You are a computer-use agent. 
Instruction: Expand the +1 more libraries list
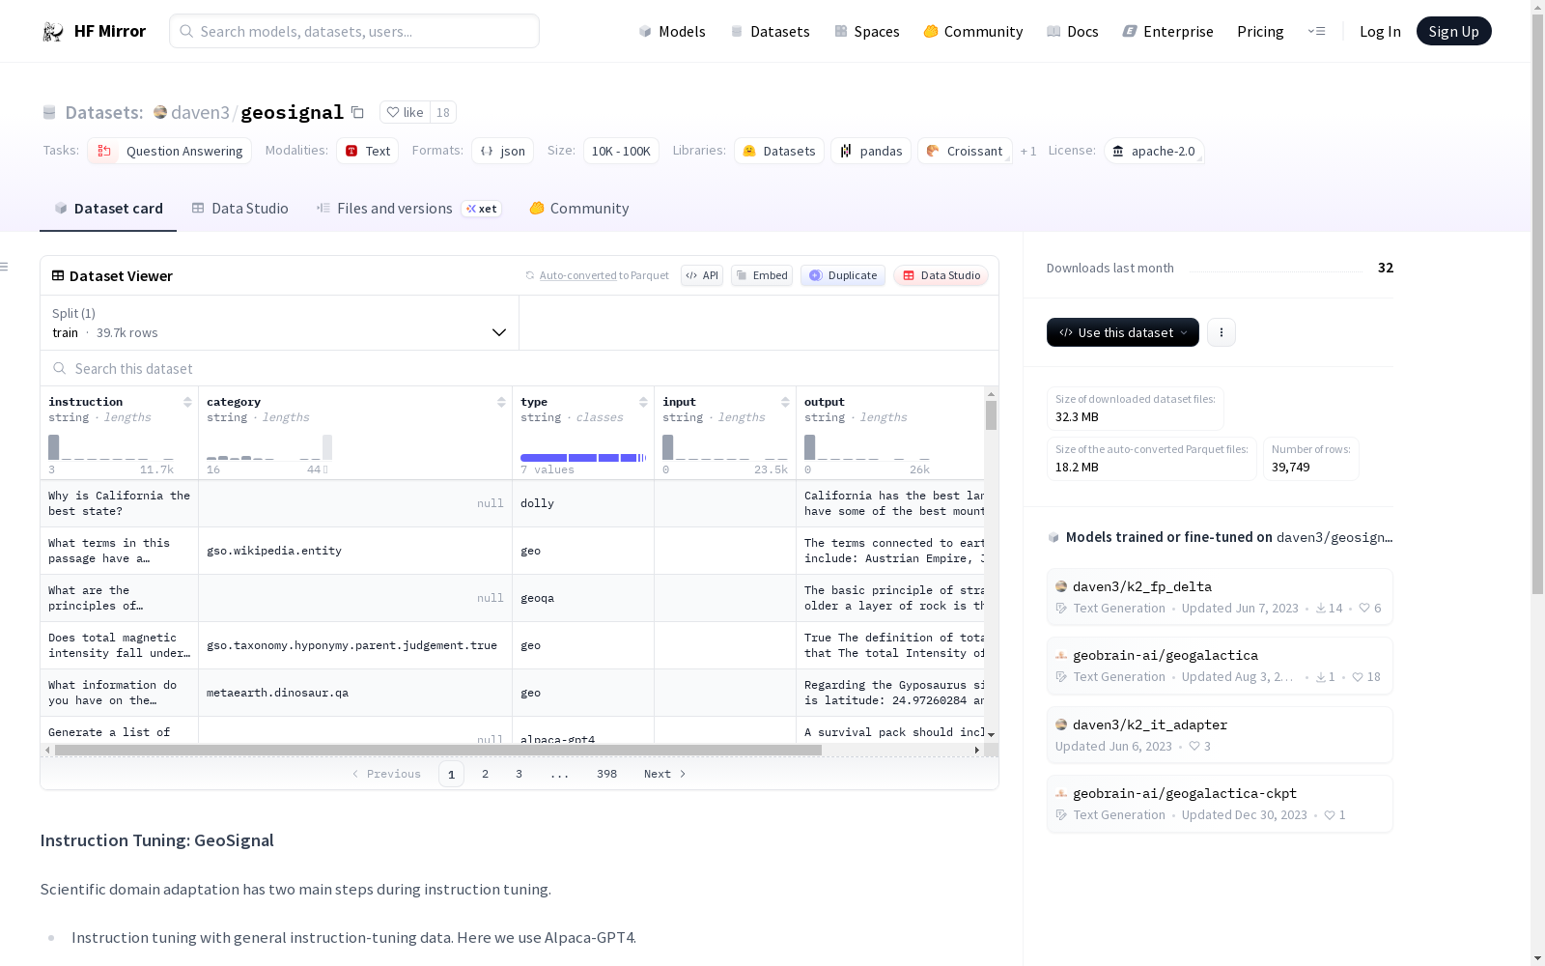pos(1027,152)
